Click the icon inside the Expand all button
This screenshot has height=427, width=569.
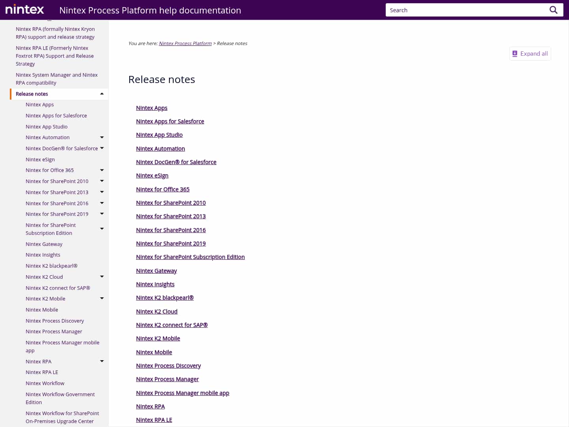click(x=515, y=53)
